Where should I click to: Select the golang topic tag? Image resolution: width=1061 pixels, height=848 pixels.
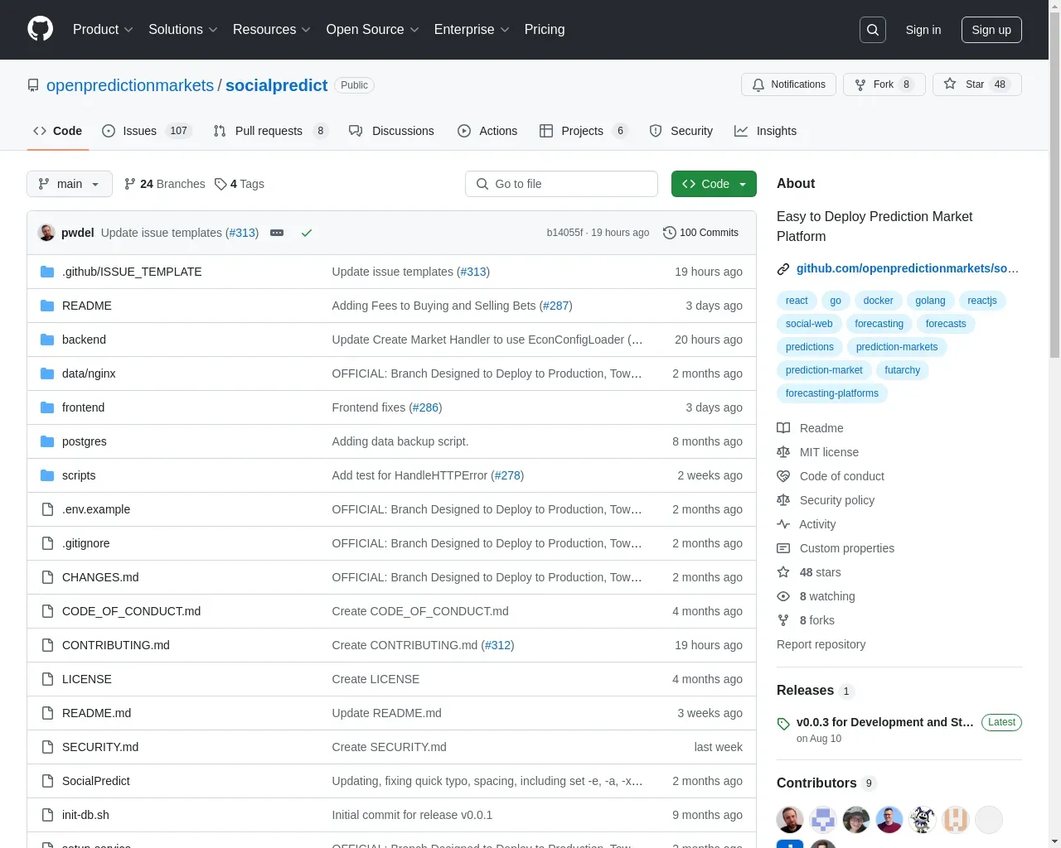tap(930, 301)
